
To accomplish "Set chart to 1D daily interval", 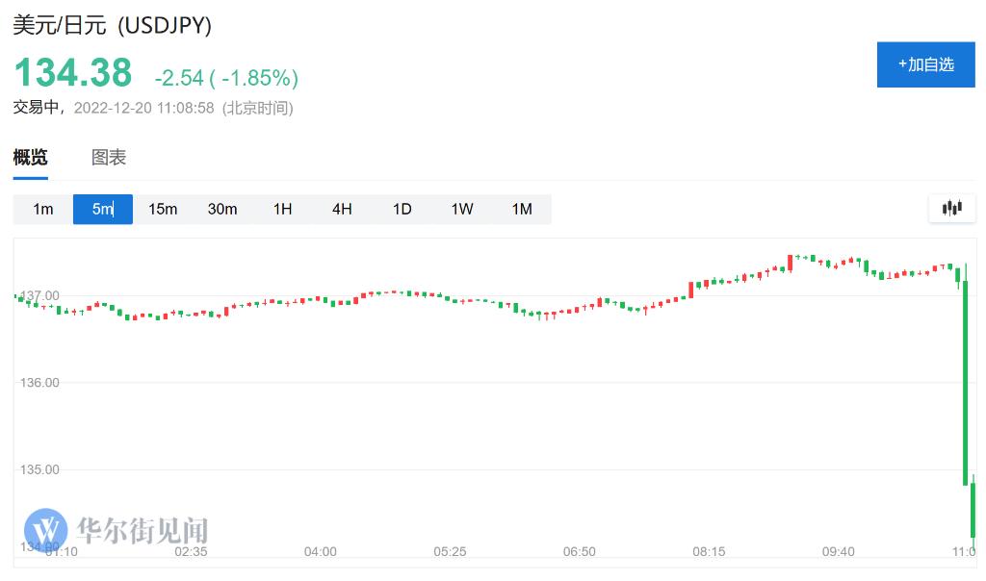I will [x=402, y=209].
